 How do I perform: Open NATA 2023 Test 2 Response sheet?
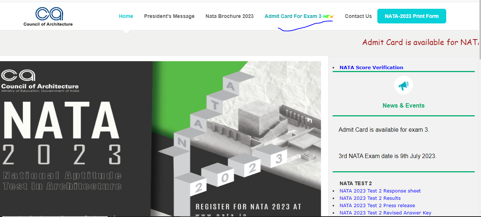(x=380, y=191)
